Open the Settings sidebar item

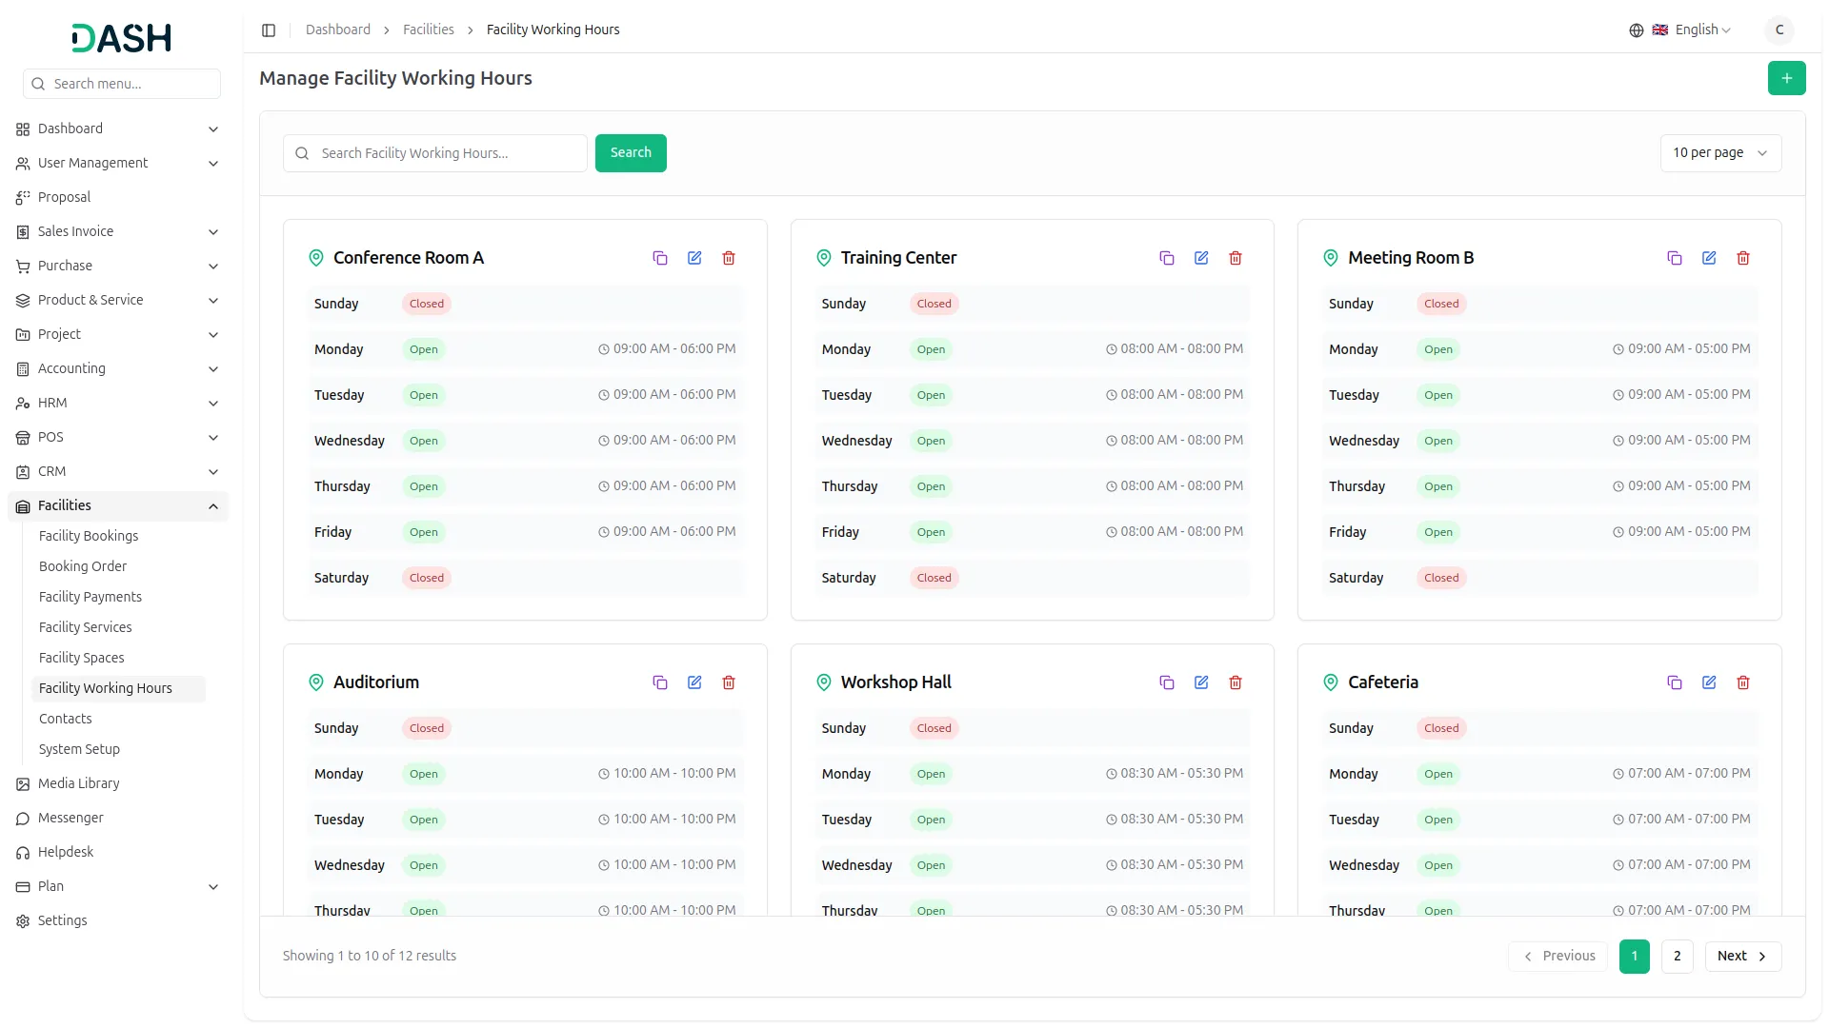pyautogui.click(x=117, y=921)
